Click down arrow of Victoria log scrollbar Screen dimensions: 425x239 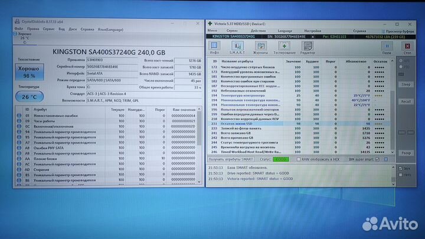tap(393, 184)
